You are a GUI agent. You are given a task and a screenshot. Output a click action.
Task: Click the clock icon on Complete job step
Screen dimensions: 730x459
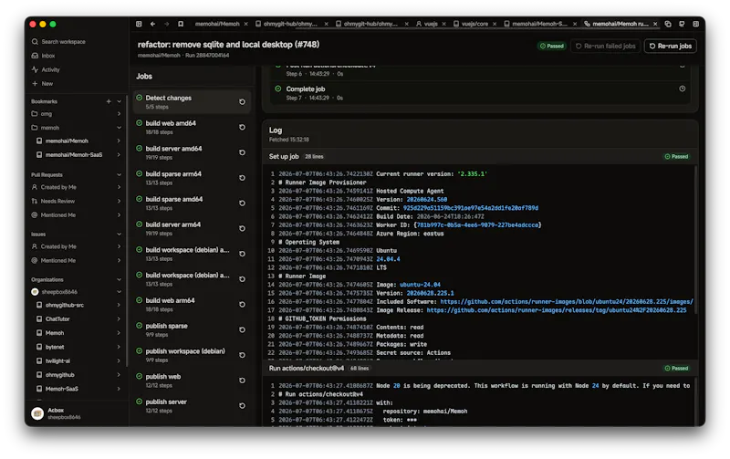tap(682, 89)
